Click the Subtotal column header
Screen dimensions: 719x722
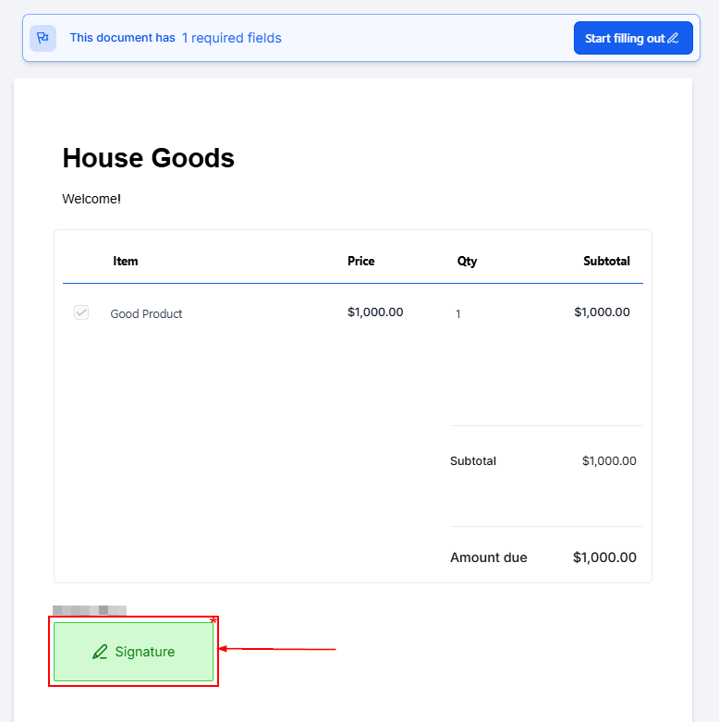click(606, 261)
